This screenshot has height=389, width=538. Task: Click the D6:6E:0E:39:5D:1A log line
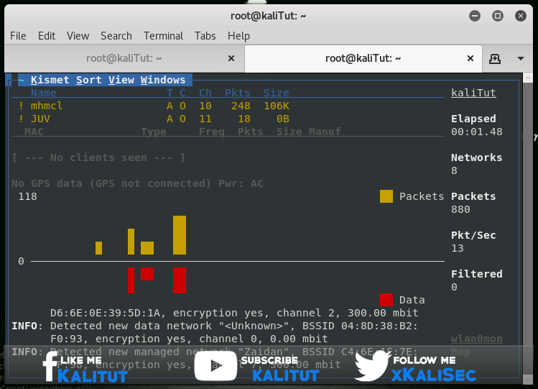(x=234, y=313)
